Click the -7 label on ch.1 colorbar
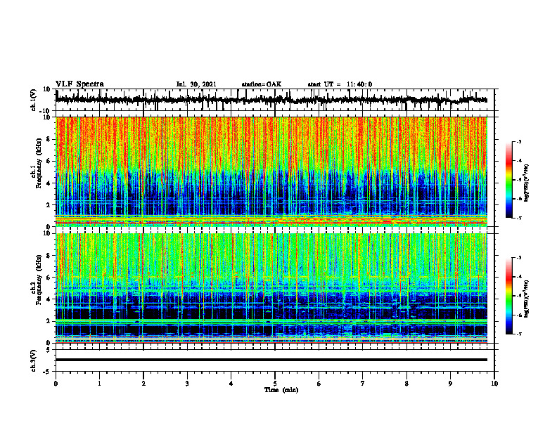This screenshot has height=430, width=557. pyautogui.click(x=519, y=218)
